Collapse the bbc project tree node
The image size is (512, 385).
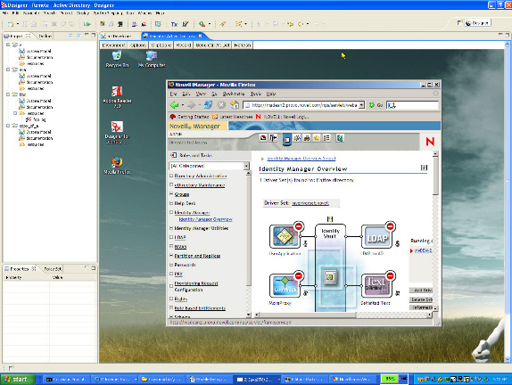coord(8,94)
